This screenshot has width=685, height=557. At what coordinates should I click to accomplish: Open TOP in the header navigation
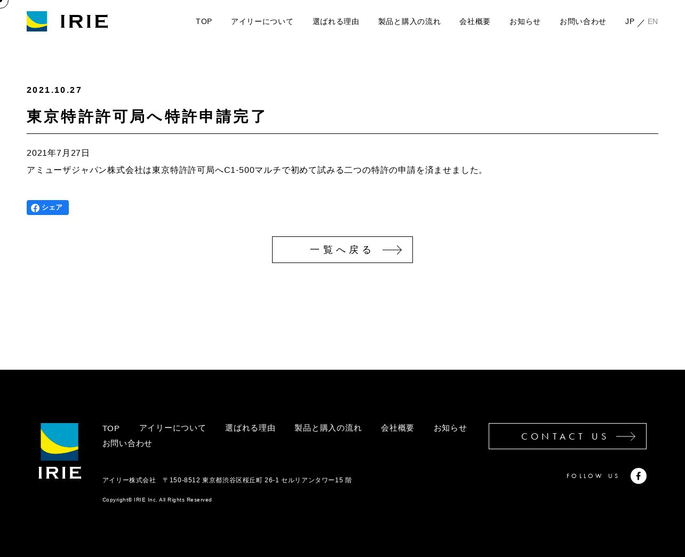[x=204, y=21]
